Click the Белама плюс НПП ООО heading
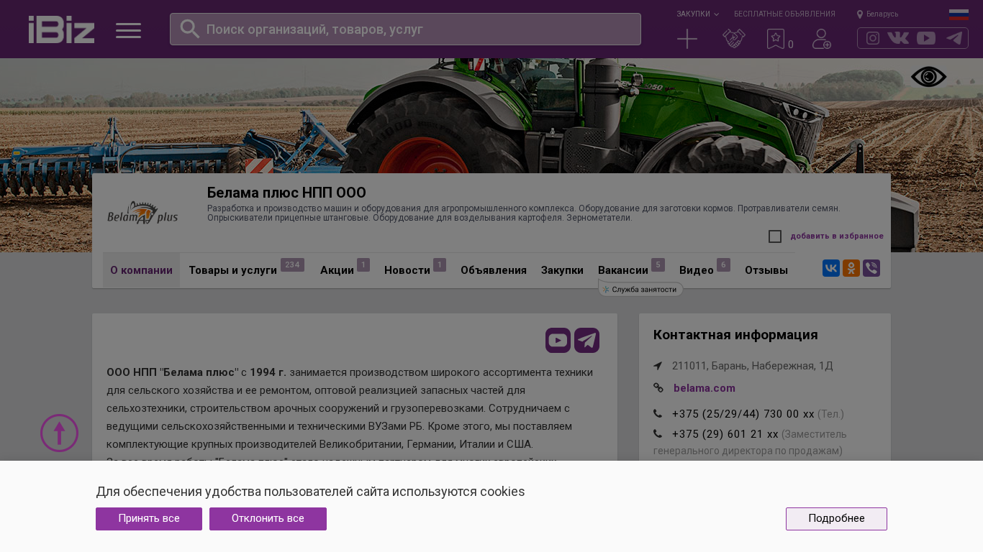The height and width of the screenshot is (552, 983). pos(286,193)
